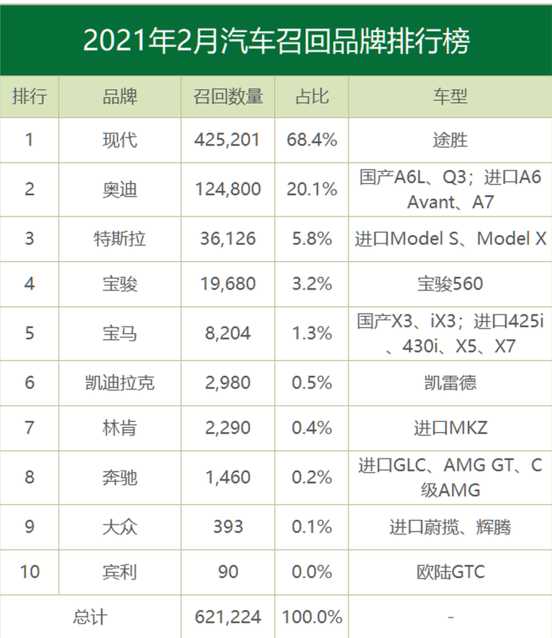Click the 大众 recall count 393
Viewport: 552px width, 638px height.
tap(228, 528)
